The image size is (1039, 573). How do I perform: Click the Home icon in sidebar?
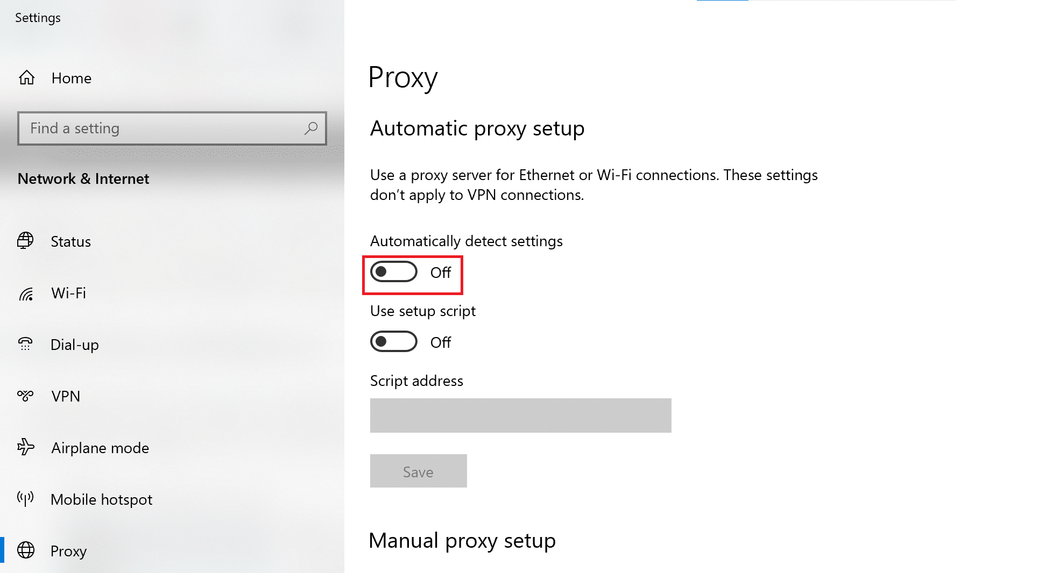tap(26, 78)
